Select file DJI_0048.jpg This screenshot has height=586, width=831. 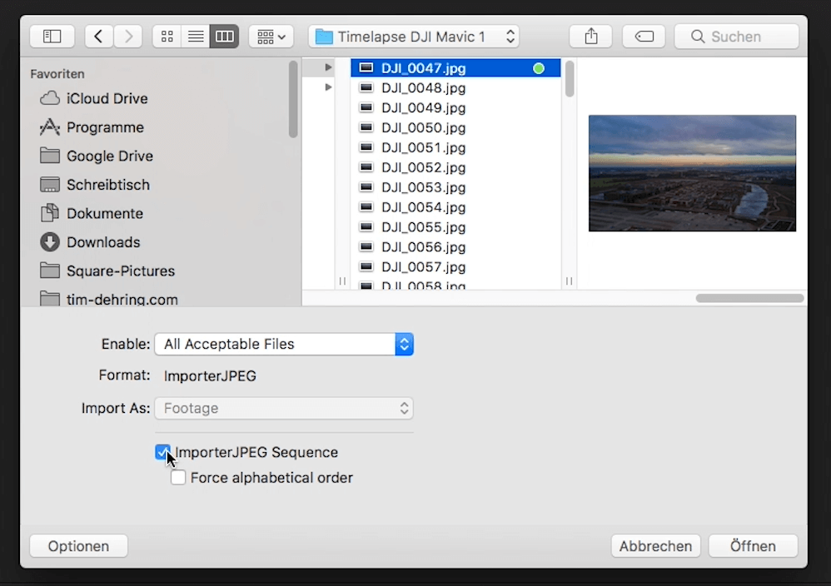pos(455,88)
